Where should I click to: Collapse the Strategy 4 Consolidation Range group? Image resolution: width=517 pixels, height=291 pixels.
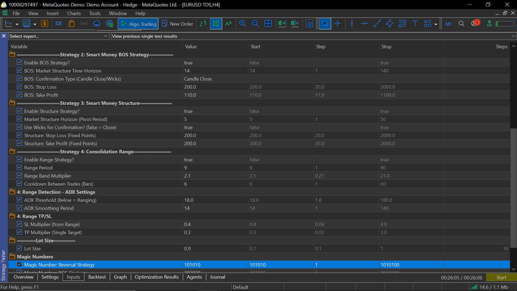tap(12, 151)
